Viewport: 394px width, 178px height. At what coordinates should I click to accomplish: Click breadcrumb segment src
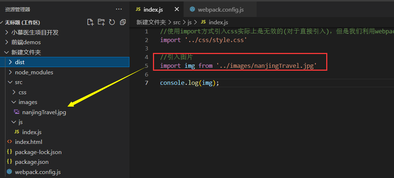tap(177, 22)
